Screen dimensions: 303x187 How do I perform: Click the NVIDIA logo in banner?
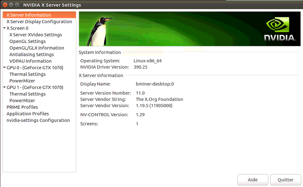click(280, 29)
